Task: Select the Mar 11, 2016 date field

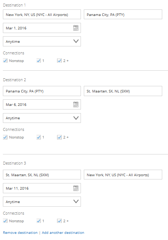Action: [42, 188]
